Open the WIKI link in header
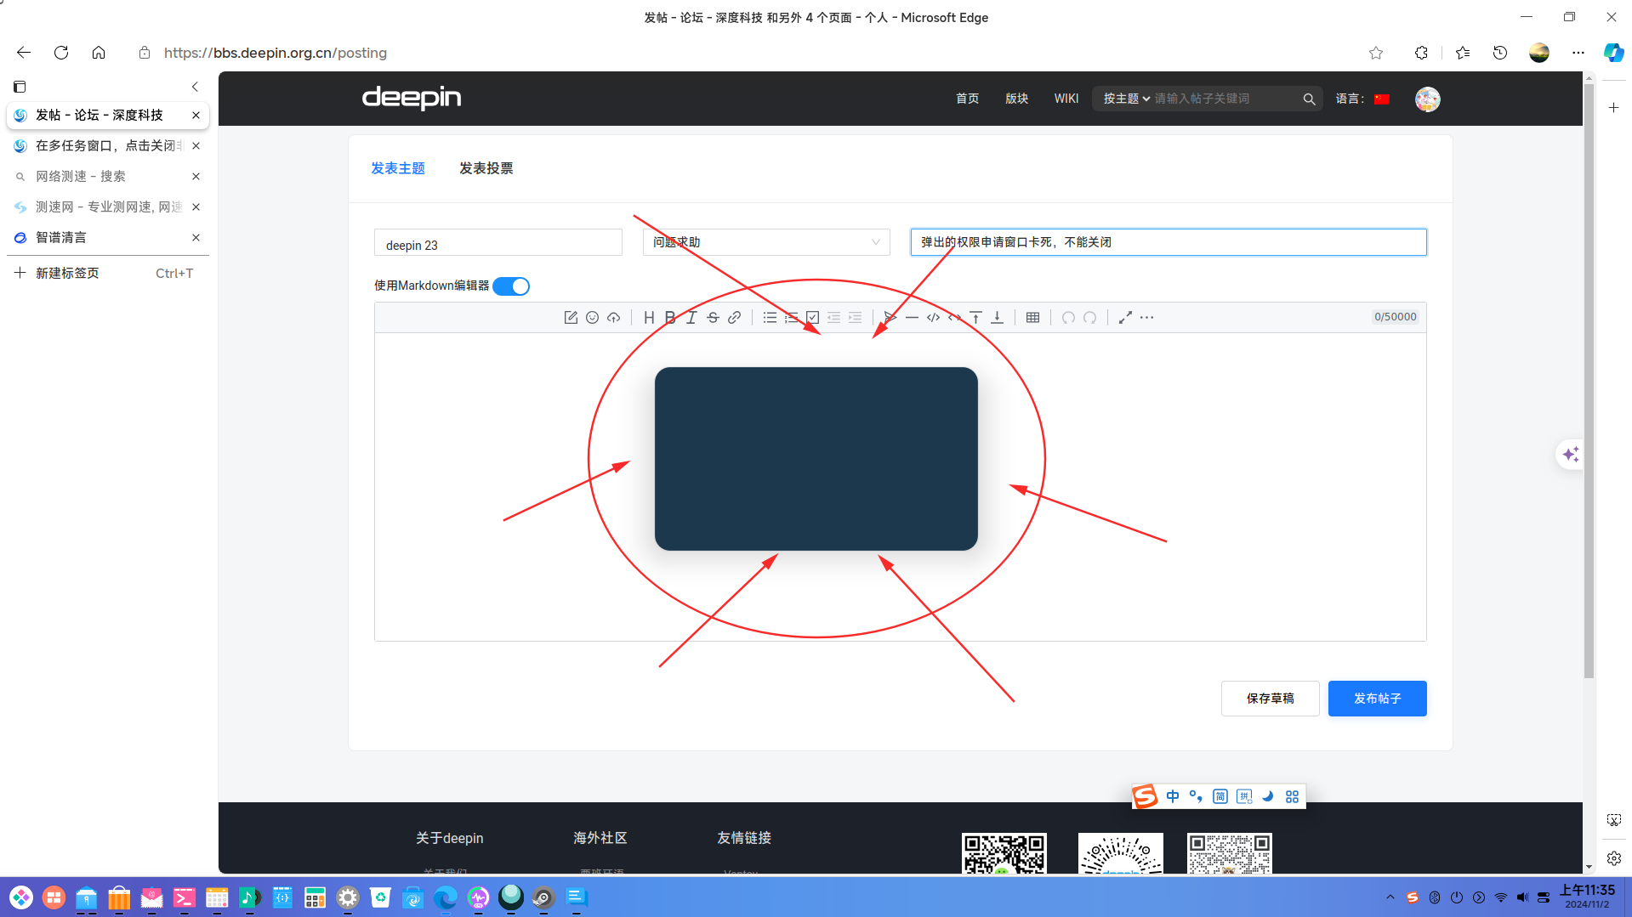 [1066, 99]
